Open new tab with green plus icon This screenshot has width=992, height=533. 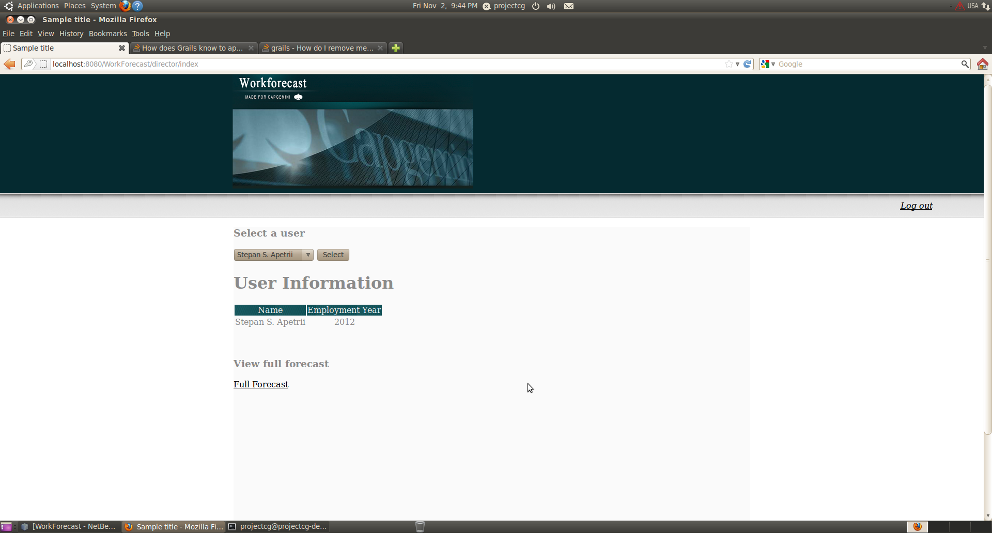(396, 48)
